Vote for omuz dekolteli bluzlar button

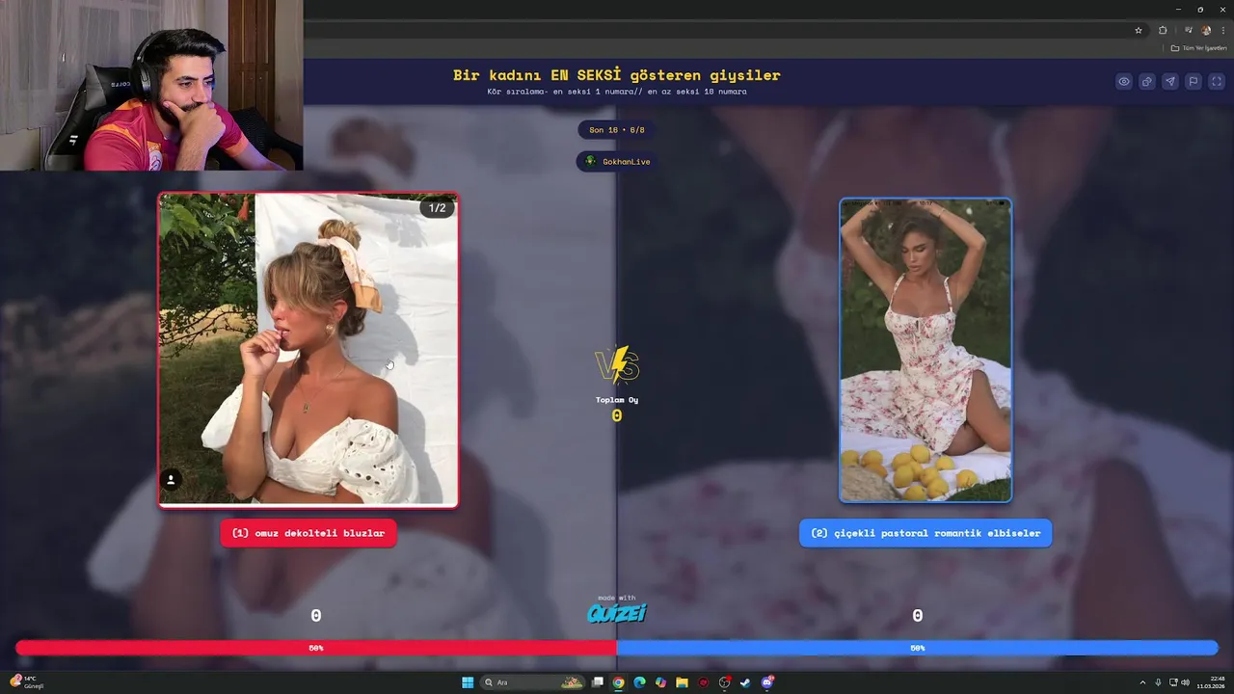click(308, 533)
